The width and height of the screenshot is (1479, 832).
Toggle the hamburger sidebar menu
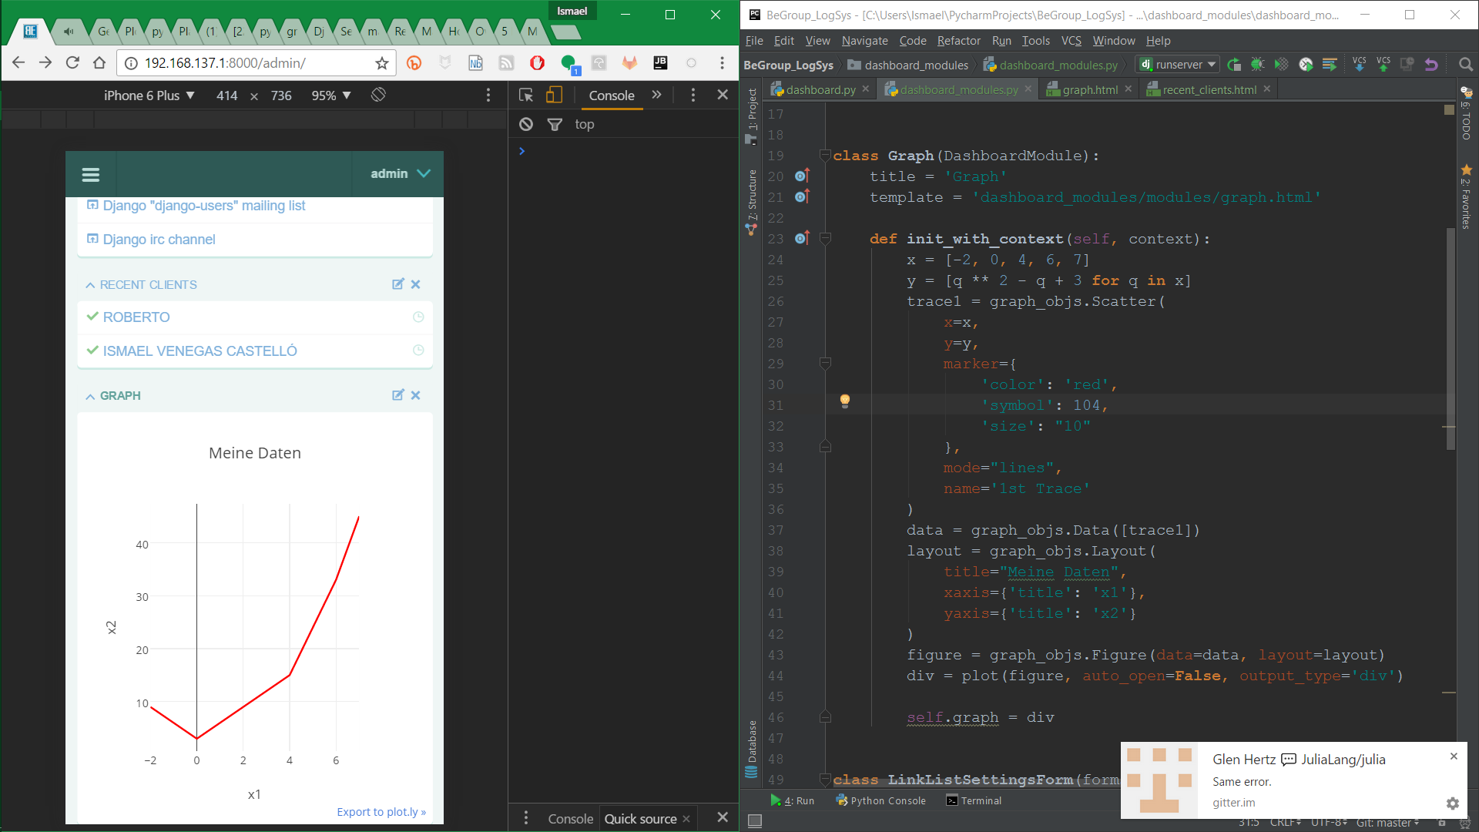pos(91,174)
